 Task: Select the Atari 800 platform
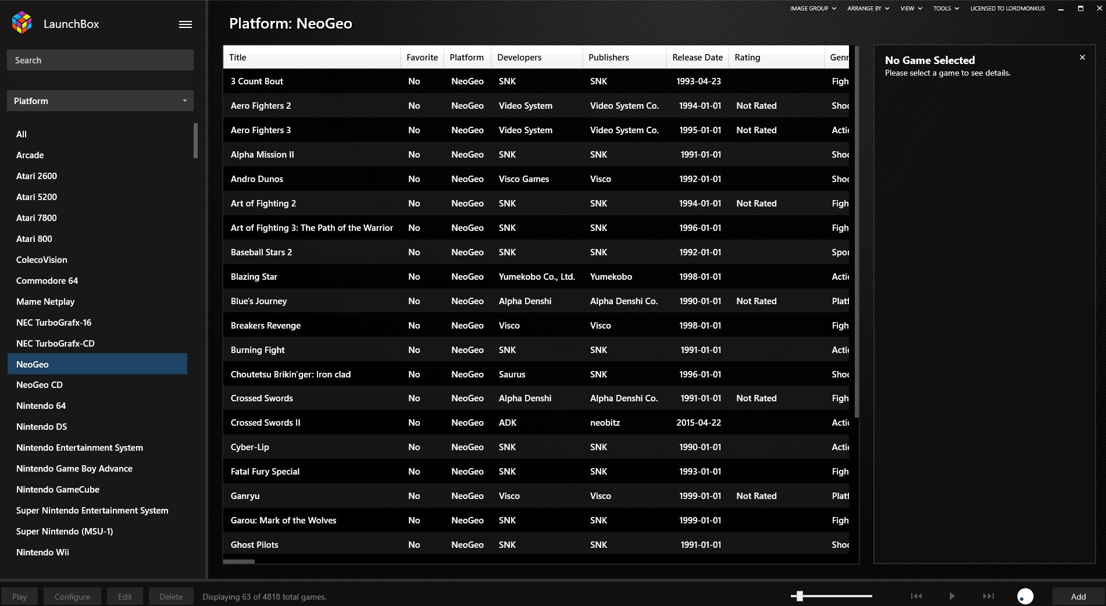[x=97, y=238]
